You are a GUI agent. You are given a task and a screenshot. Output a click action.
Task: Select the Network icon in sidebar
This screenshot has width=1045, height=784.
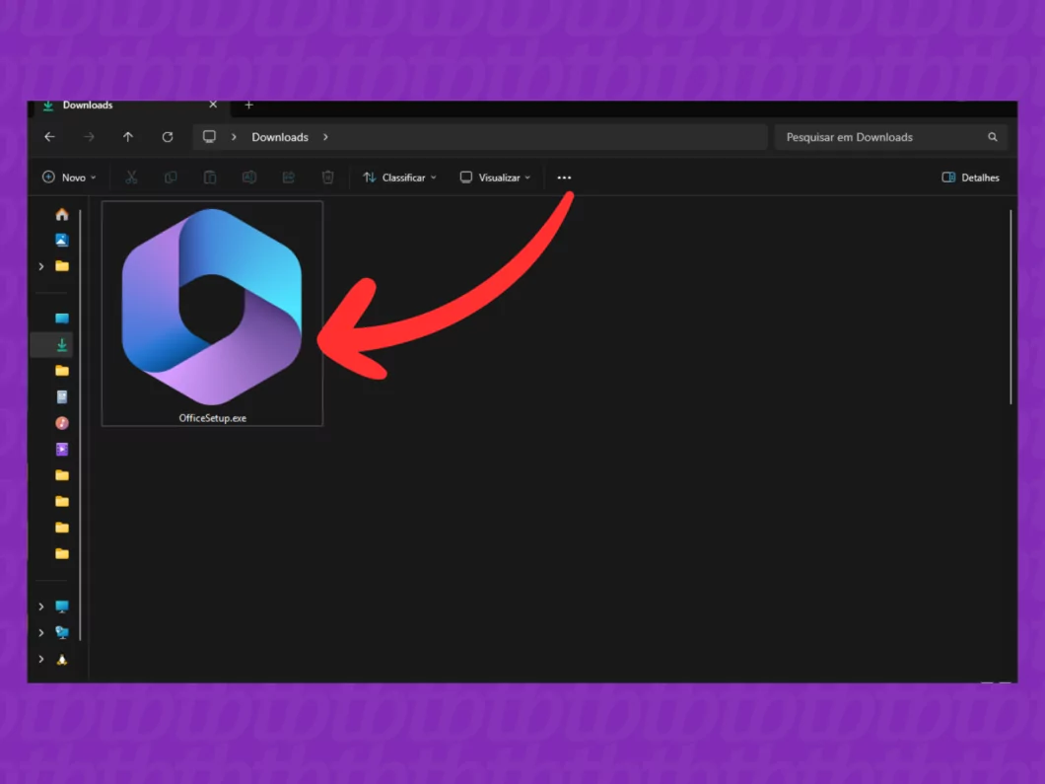tap(62, 633)
